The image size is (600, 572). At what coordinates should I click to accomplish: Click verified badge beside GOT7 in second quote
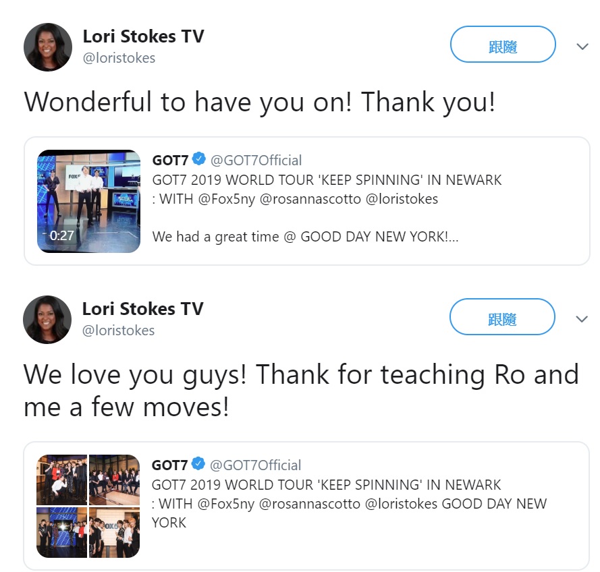click(x=198, y=464)
